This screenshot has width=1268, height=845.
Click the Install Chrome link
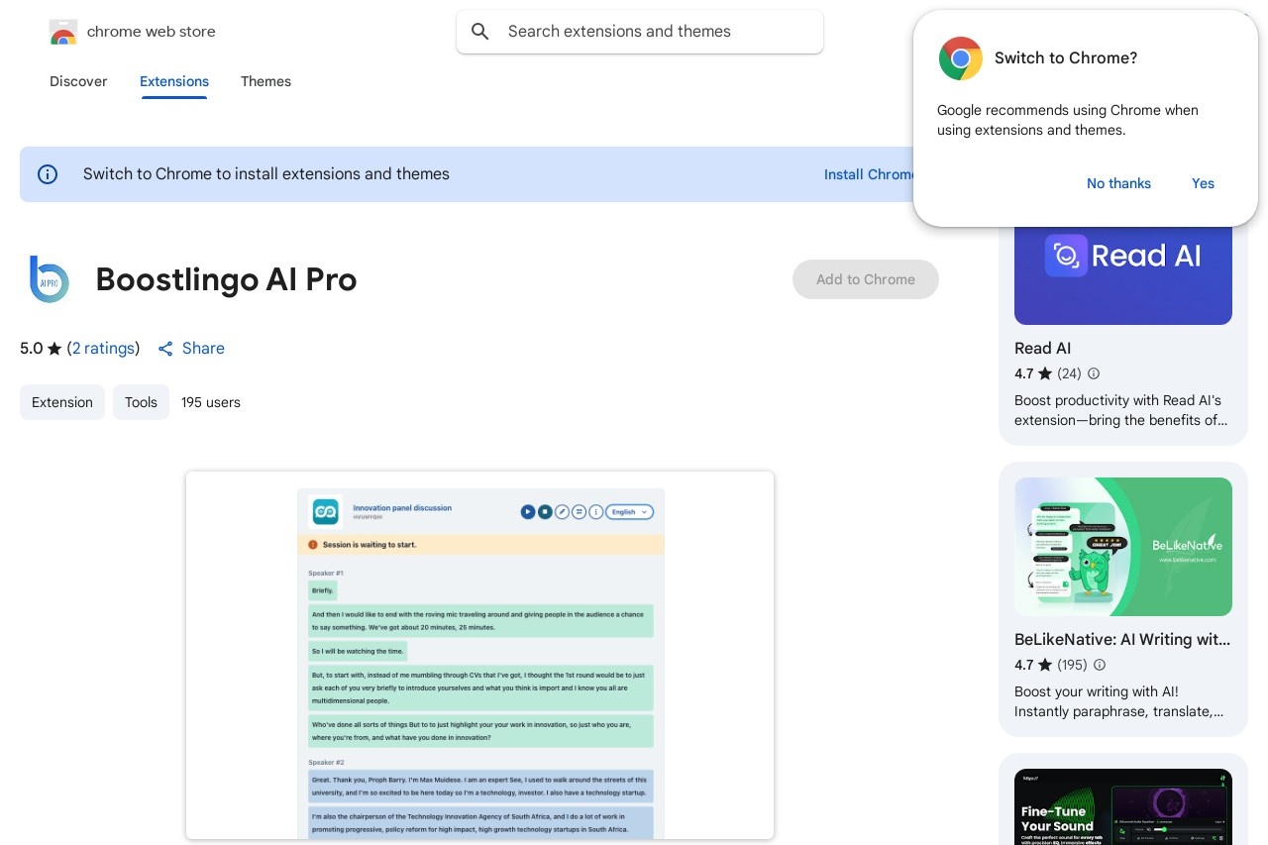(x=870, y=174)
